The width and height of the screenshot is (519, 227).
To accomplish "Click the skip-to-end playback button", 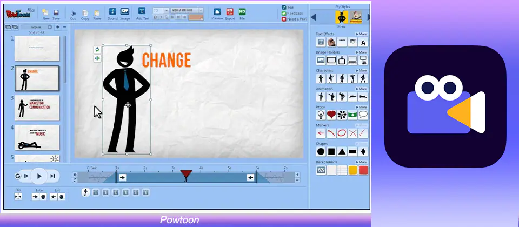I will [x=52, y=176].
